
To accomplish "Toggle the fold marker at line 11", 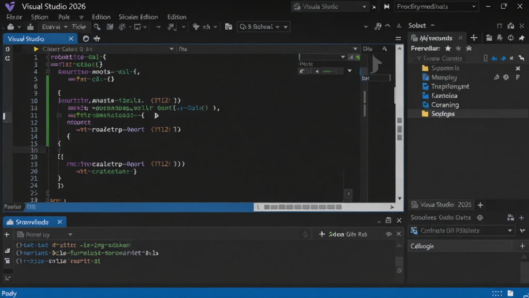I will [59, 115].
